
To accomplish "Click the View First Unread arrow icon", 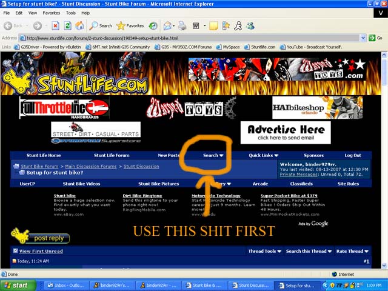I will tap(15, 251).
